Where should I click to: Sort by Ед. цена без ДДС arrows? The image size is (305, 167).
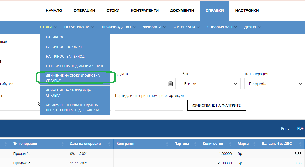click(x=300, y=144)
